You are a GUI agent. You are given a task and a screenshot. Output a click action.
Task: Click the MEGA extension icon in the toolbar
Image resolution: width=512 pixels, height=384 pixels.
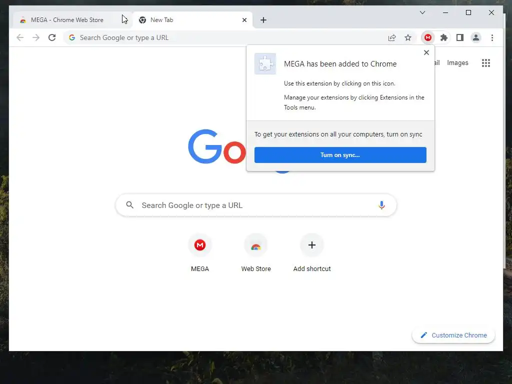[428, 37]
